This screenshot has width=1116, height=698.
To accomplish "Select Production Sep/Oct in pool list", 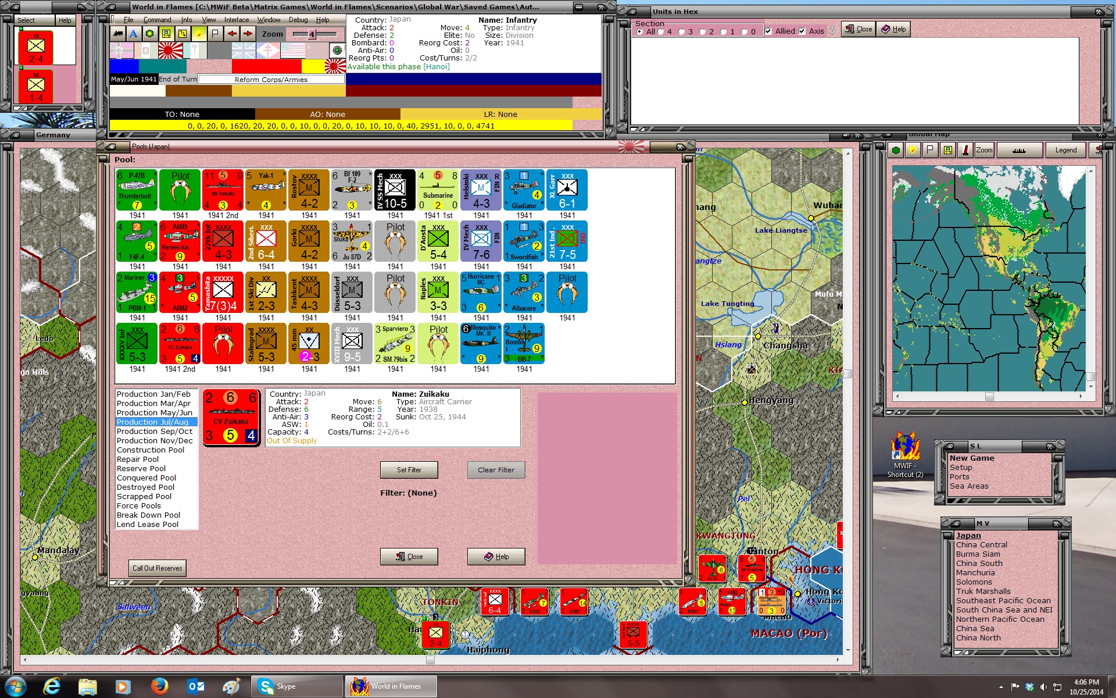I will pyautogui.click(x=155, y=432).
